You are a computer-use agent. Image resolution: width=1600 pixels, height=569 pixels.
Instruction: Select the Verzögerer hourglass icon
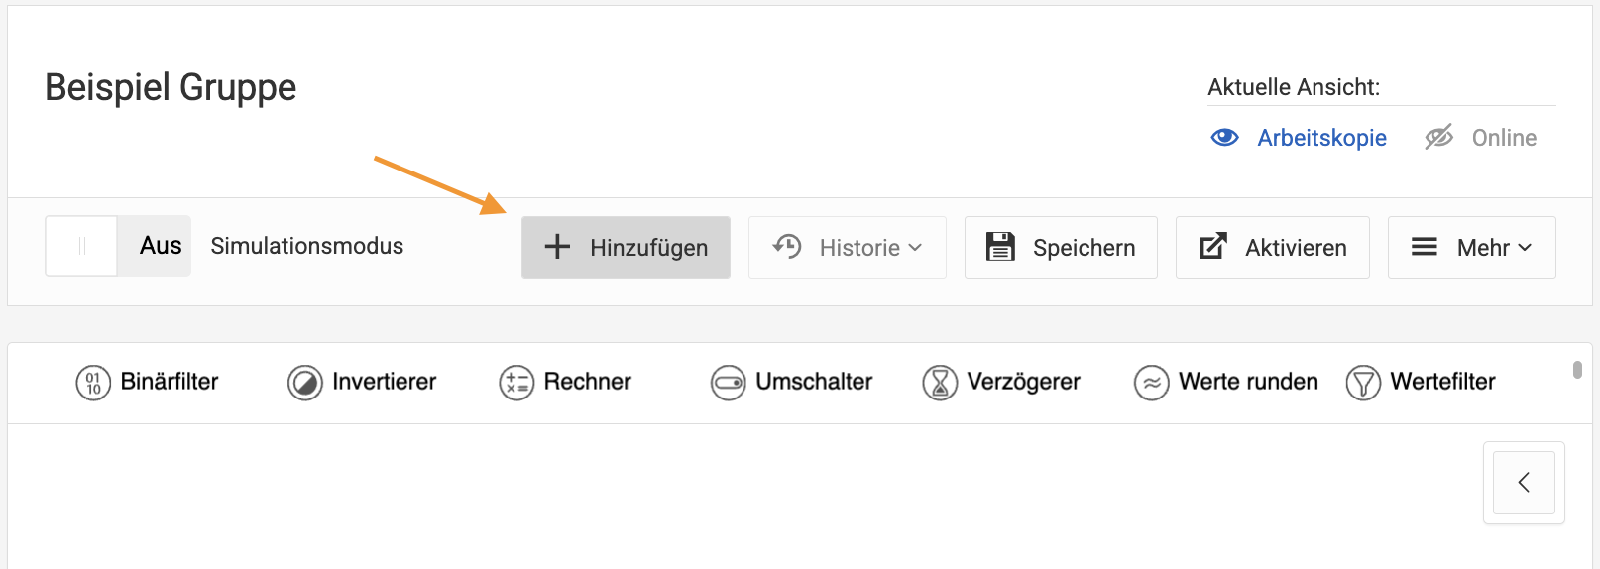click(x=940, y=383)
